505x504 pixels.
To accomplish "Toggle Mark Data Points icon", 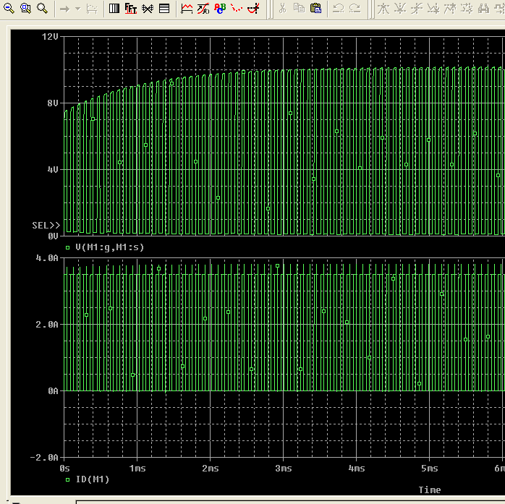I will pos(237,9).
